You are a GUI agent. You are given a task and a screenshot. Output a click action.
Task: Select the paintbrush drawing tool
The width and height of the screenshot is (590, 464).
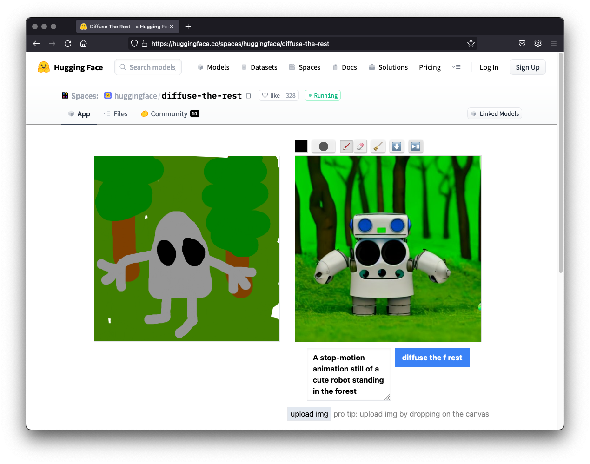tap(346, 146)
